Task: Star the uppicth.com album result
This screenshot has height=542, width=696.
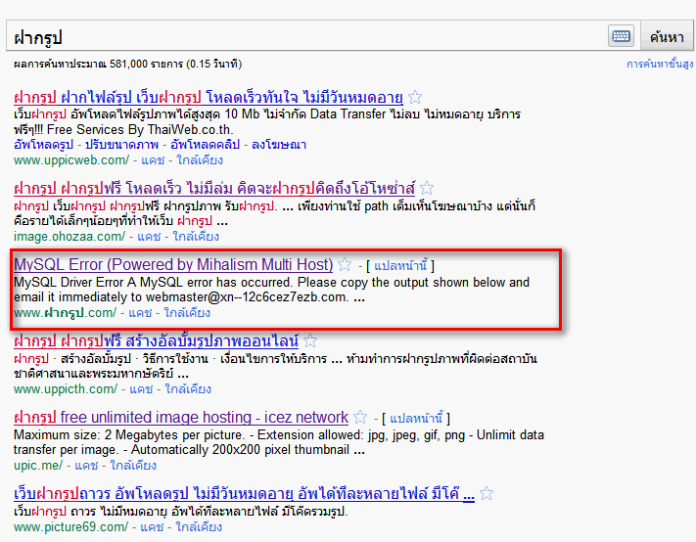Action: coord(310,340)
